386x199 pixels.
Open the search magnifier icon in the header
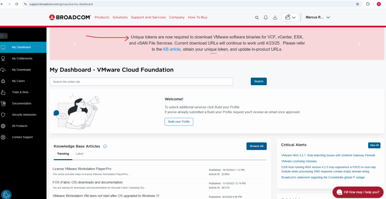coord(257,17)
